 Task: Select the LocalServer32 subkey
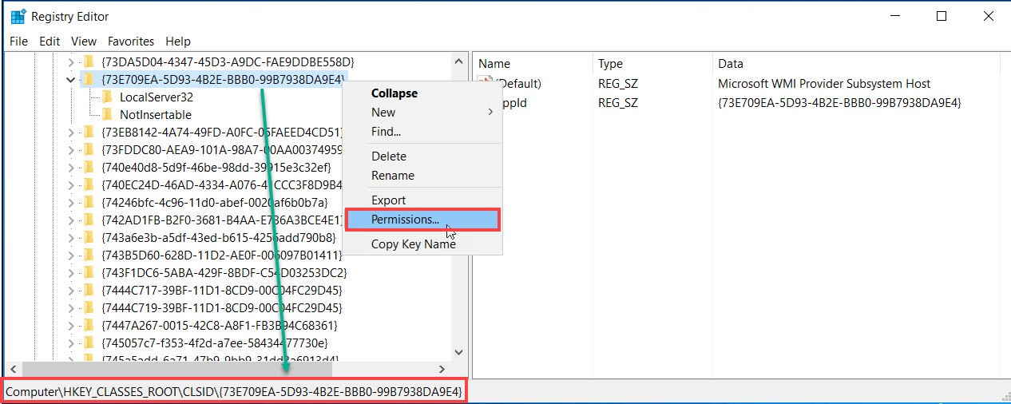click(x=157, y=97)
